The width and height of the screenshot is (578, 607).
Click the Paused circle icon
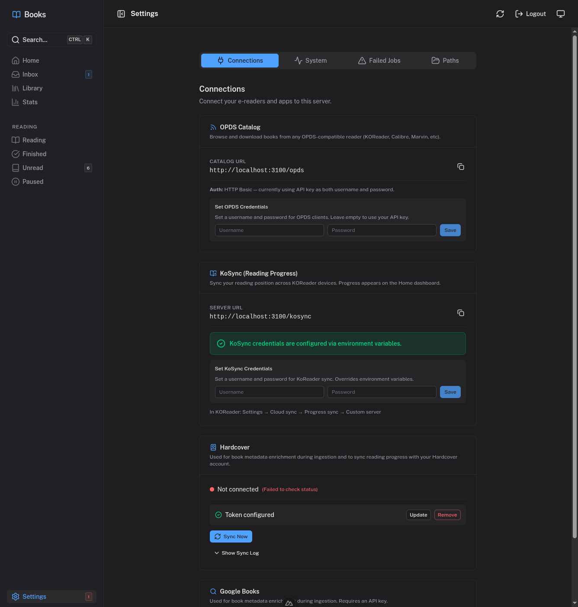[16, 182]
